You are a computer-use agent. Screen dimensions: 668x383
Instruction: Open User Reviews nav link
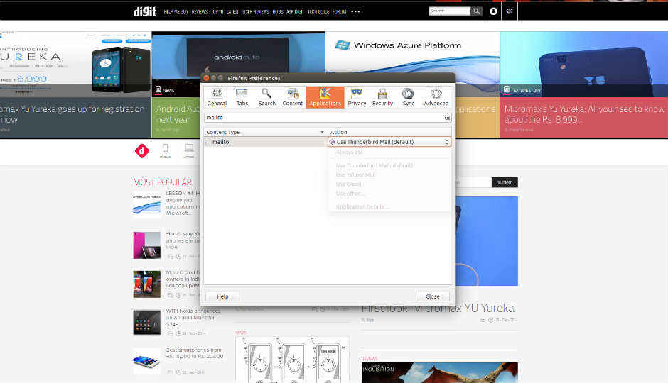tap(256, 12)
